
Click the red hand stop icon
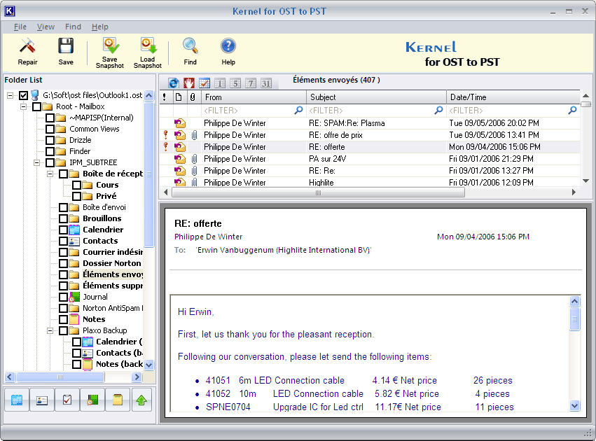click(x=189, y=83)
